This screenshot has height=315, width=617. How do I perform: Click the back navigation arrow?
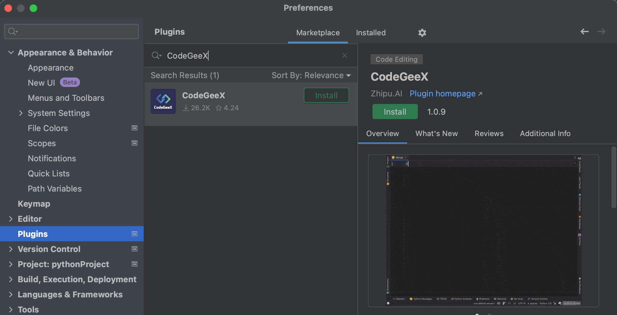(x=585, y=31)
